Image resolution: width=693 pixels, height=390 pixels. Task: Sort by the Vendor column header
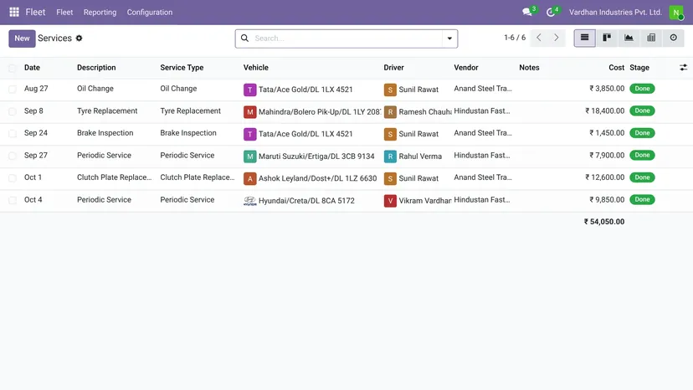coord(466,68)
